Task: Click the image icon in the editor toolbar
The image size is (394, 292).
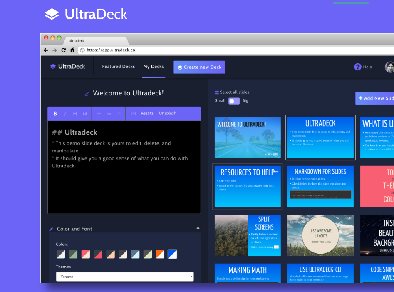Action: pyautogui.click(x=134, y=113)
